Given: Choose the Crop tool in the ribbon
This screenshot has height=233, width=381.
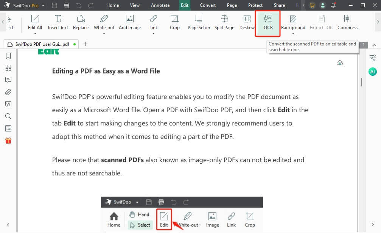Looking at the screenshot, I should pyautogui.click(x=175, y=22).
